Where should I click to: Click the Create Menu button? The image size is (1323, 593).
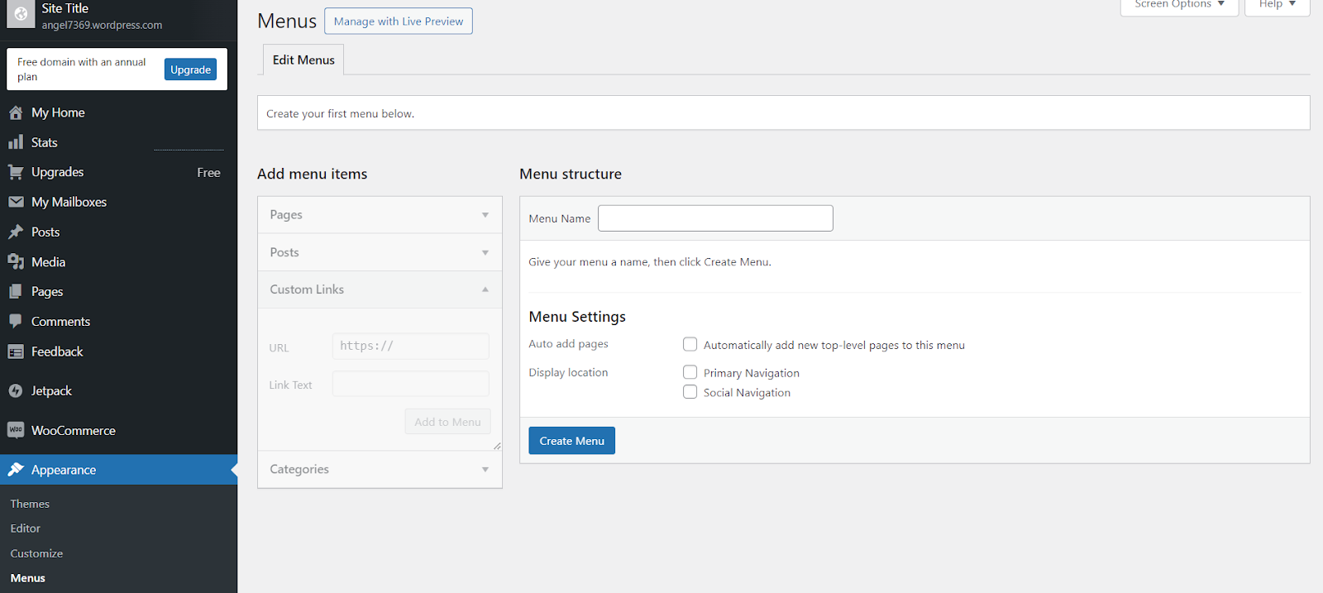571,441
